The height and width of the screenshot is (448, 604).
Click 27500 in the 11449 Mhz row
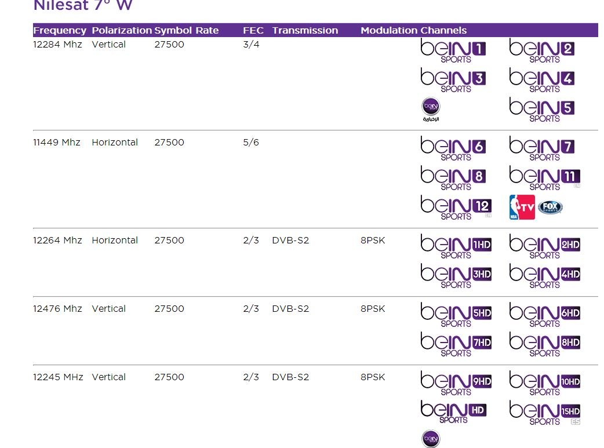[169, 142]
